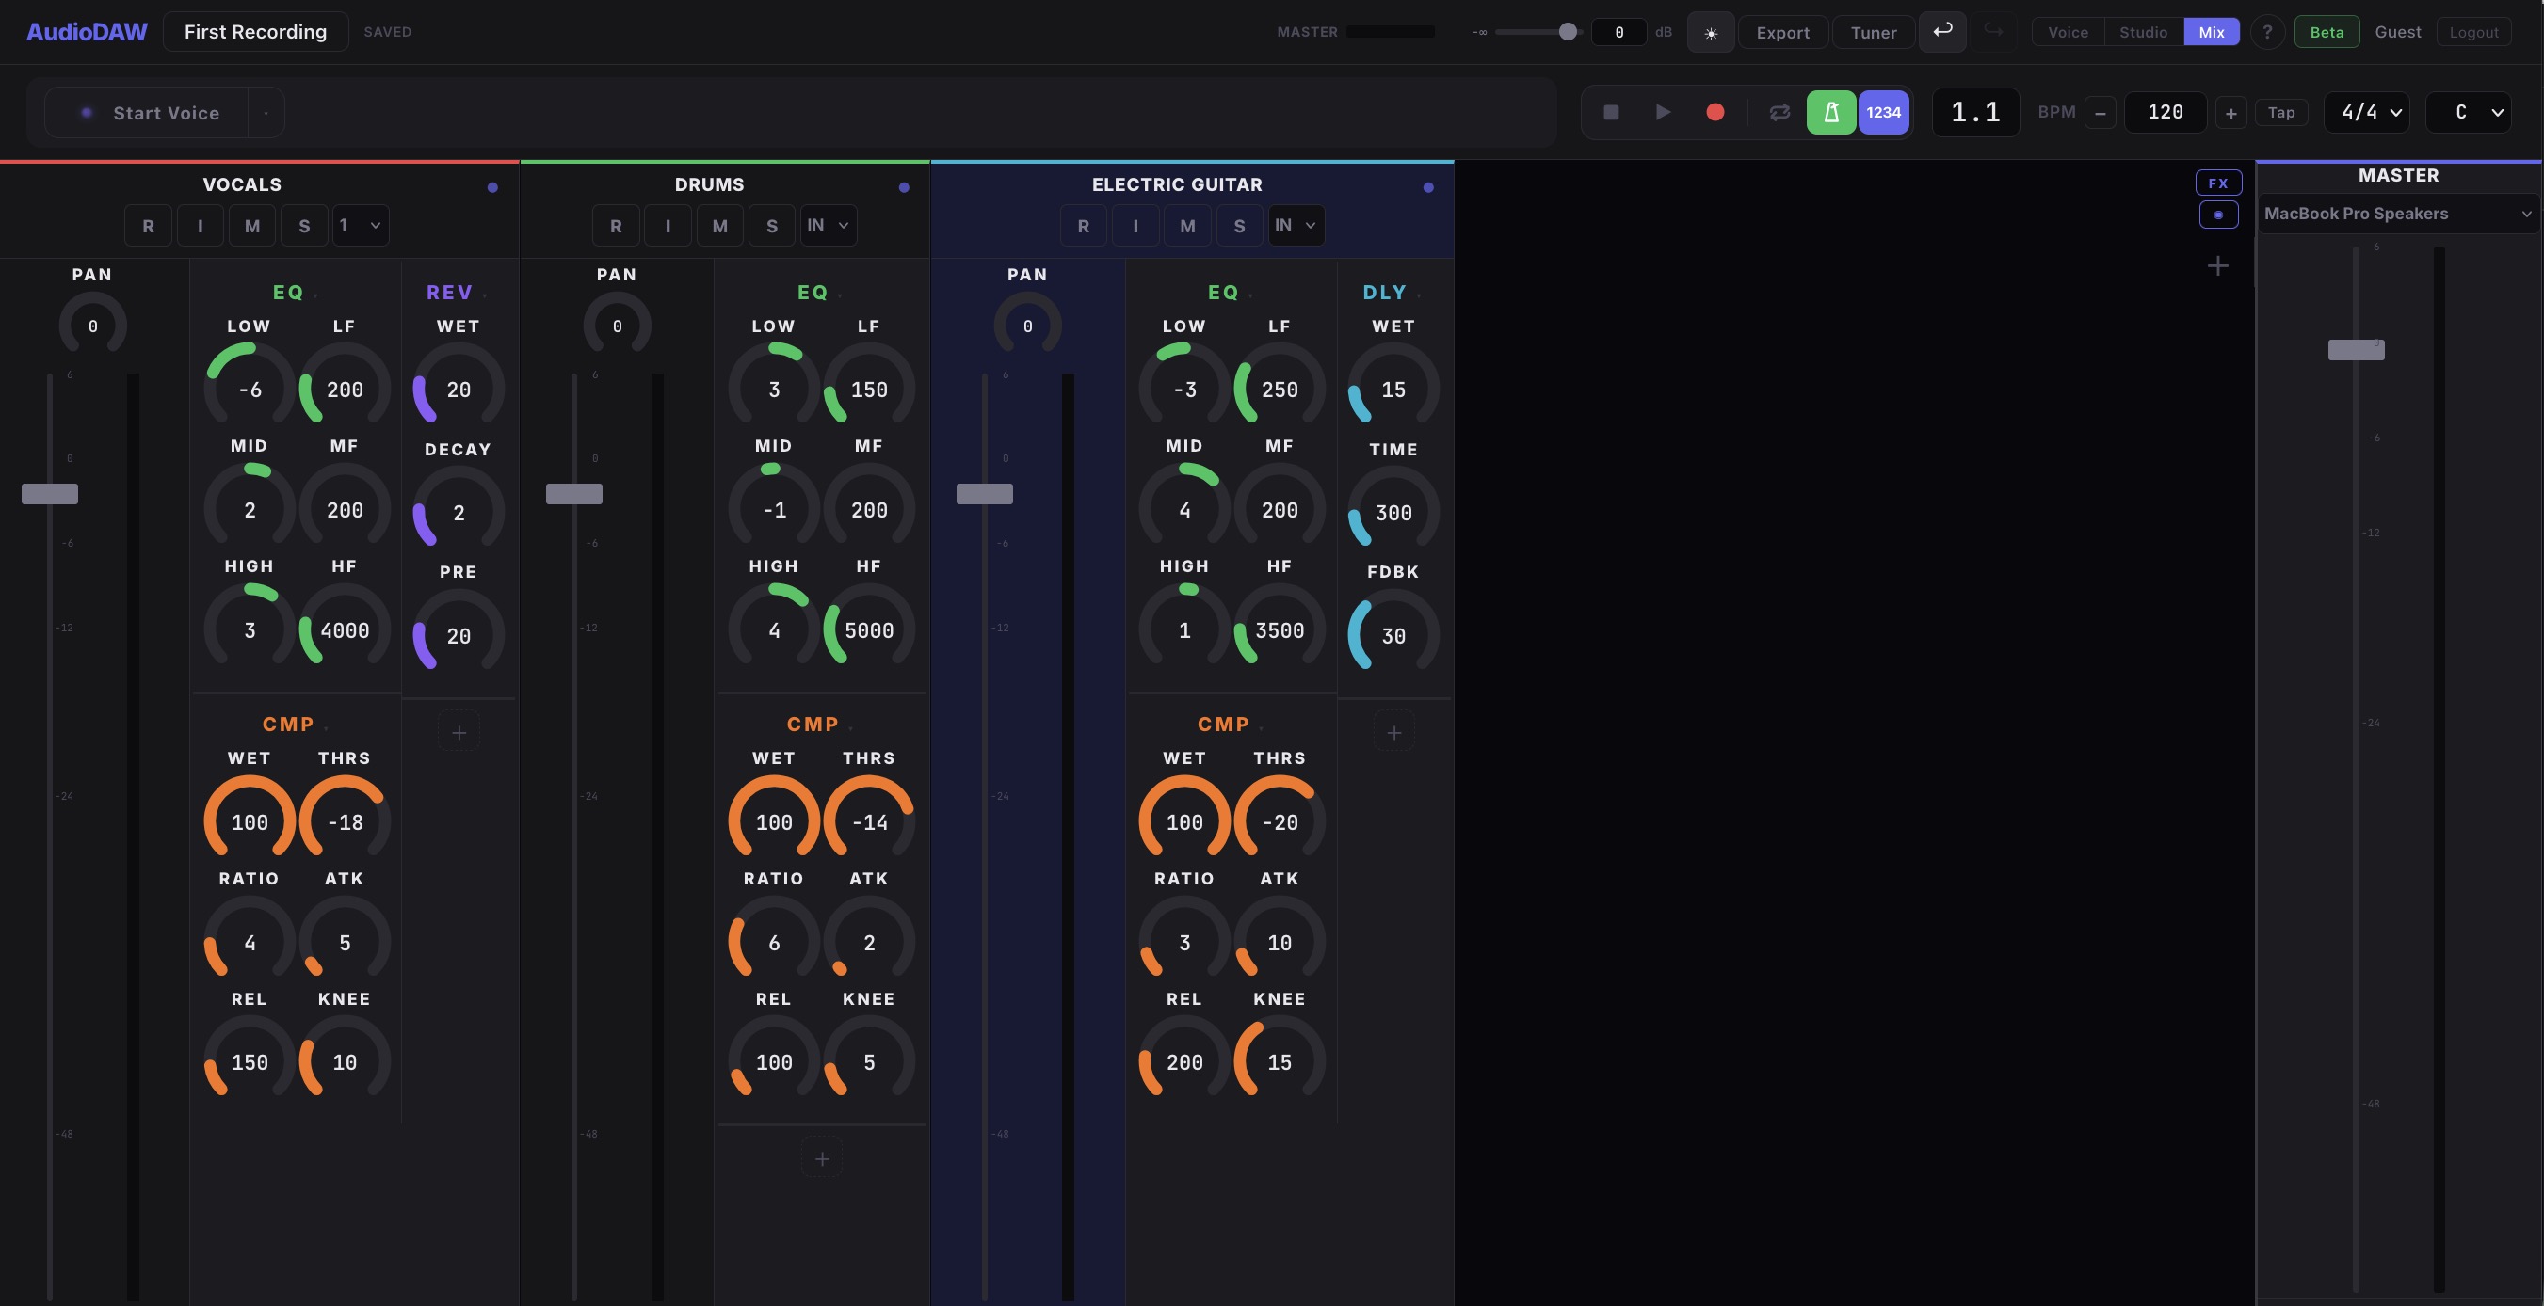Click the Master channel fader handle
Screen dimensions: 2544x1306
[x=2357, y=349]
